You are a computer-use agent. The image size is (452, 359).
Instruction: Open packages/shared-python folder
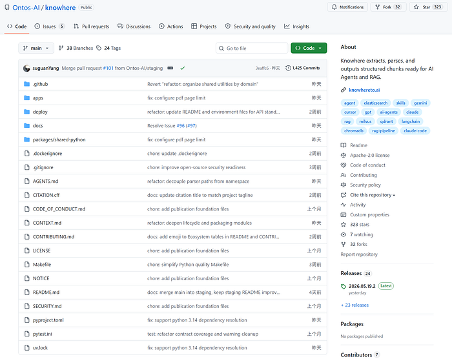click(x=59, y=139)
